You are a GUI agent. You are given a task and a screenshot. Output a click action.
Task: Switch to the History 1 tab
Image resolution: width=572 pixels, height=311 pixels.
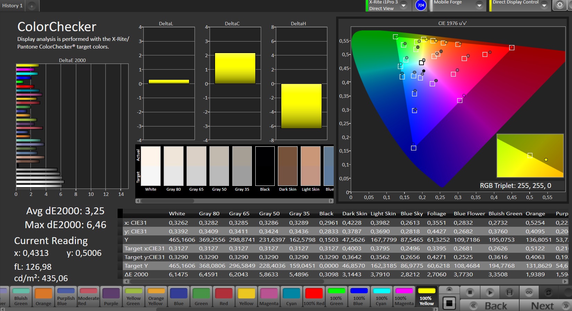tap(12, 6)
